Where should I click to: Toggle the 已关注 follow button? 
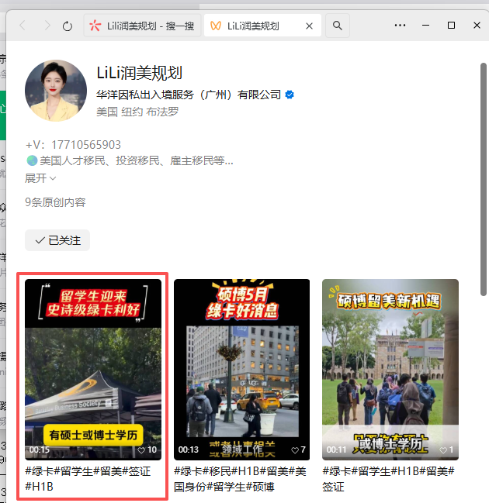(x=57, y=240)
